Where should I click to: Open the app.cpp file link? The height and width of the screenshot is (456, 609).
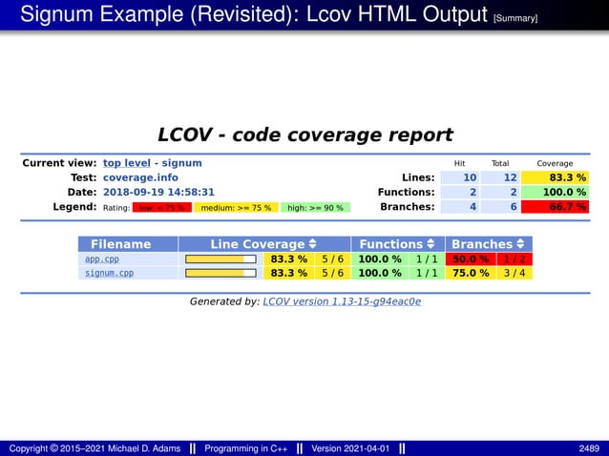coord(102,259)
